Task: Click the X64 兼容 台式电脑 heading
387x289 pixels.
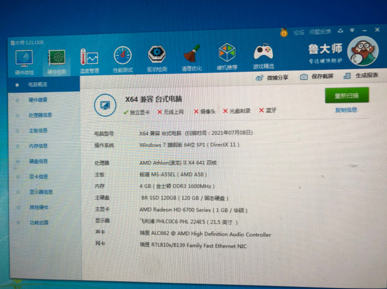Action: 154,99
